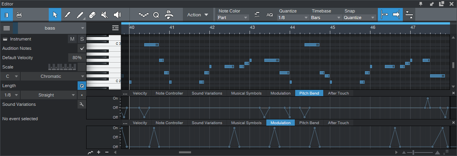
Task: Click the bottom horizontal scrollbar thumb
Action: (185, 152)
